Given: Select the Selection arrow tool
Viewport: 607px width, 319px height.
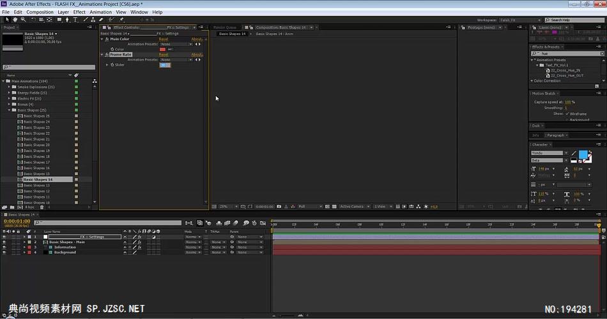Looking at the screenshot, I should pos(7,19).
